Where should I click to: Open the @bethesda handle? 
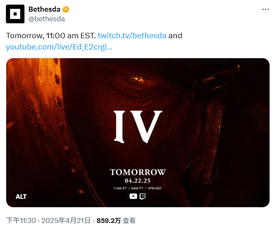pyautogui.click(x=46, y=19)
